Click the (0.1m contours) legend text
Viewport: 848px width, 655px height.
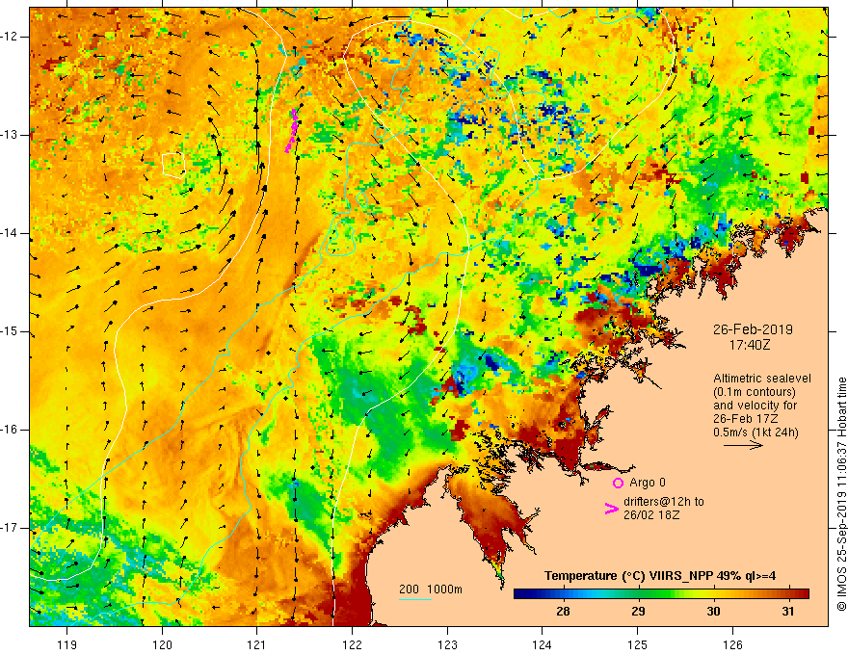point(755,392)
